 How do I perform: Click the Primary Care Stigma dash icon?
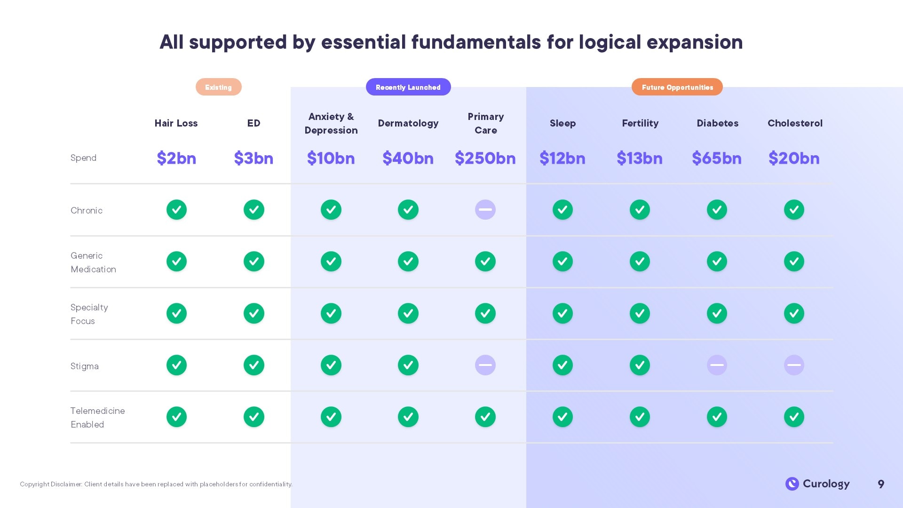[485, 365]
